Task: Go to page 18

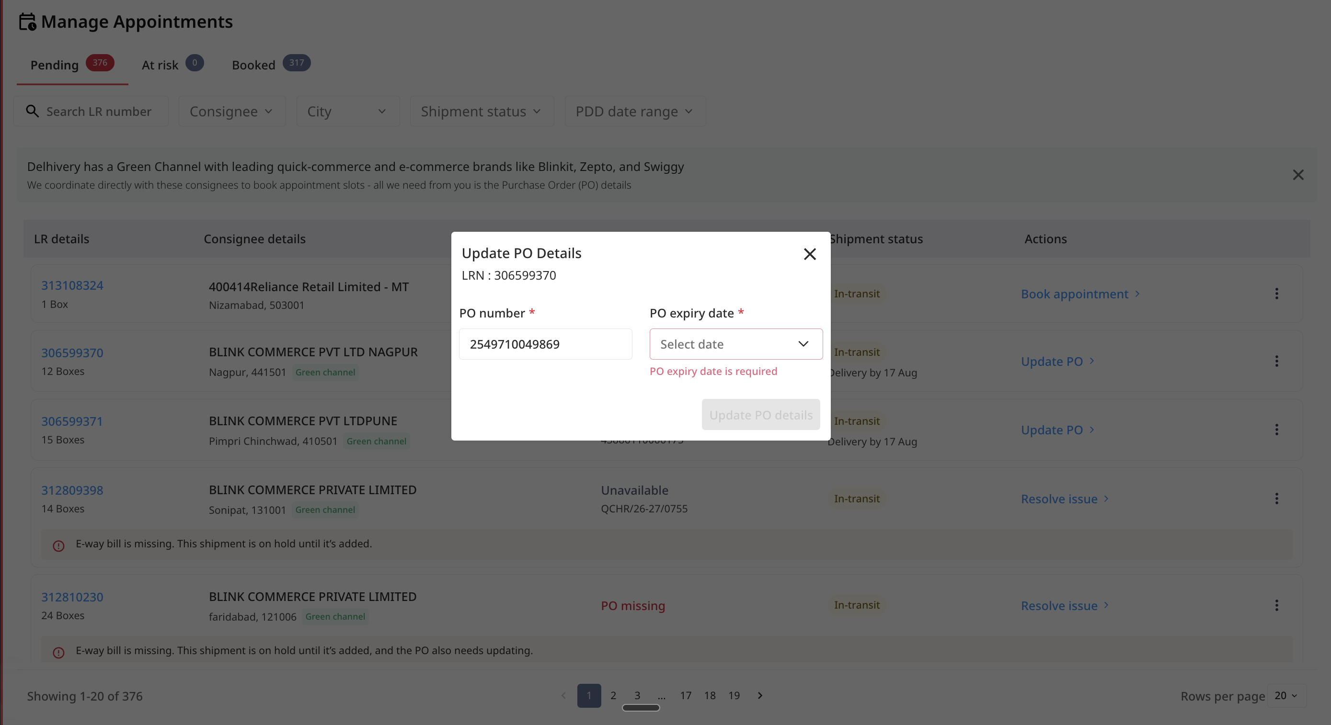Action: (x=710, y=696)
